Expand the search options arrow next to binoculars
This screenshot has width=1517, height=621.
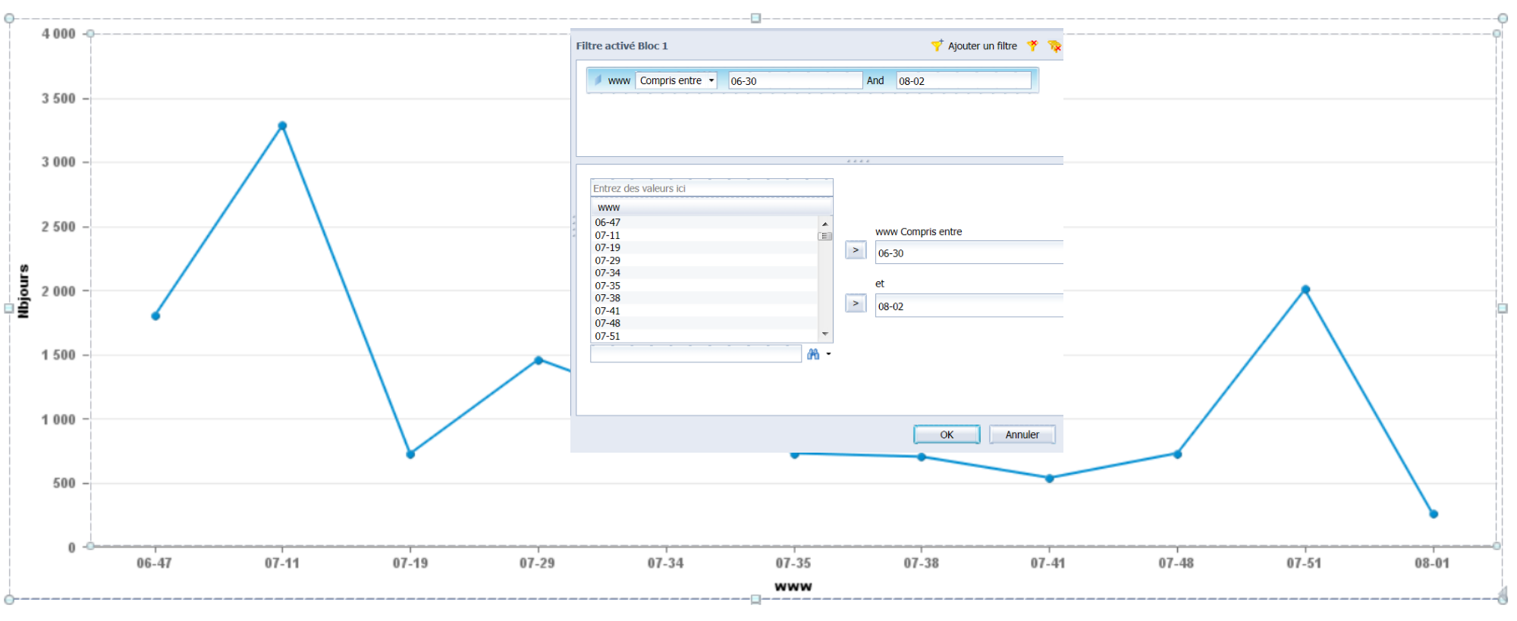tap(828, 354)
